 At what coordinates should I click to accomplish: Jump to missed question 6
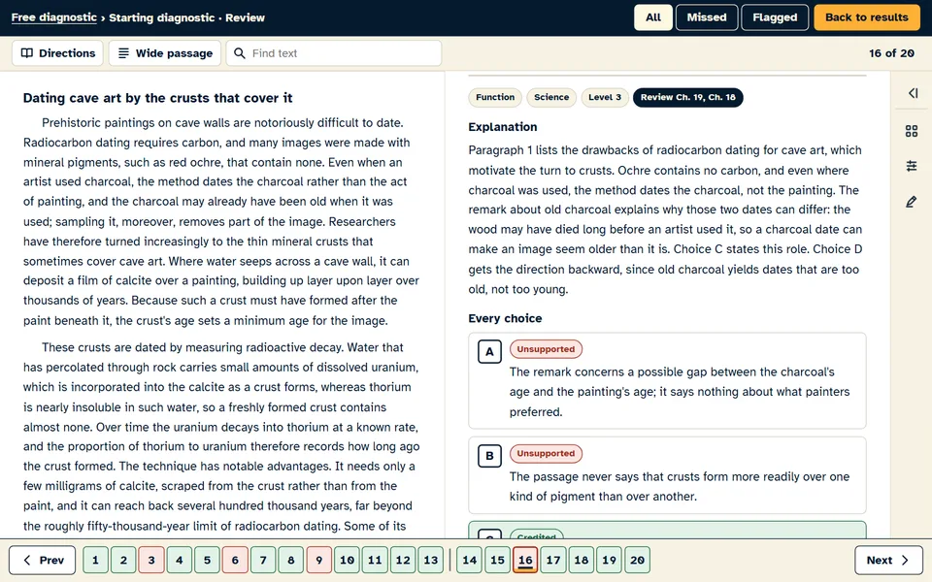(x=235, y=560)
